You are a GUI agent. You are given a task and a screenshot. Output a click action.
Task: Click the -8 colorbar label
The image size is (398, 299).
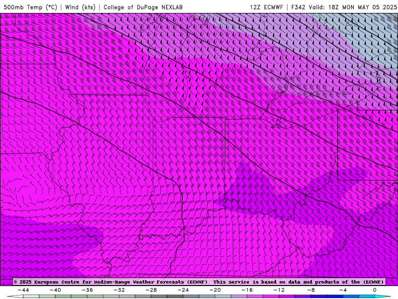[311, 290]
